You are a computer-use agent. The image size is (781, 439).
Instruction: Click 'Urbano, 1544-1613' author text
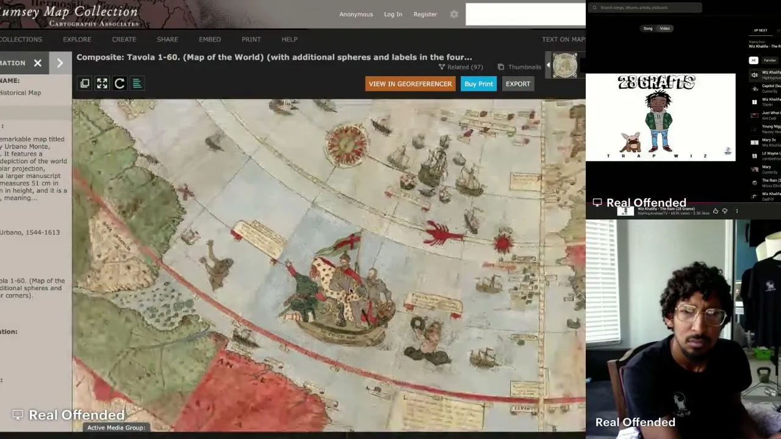pyautogui.click(x=30, y=232)
